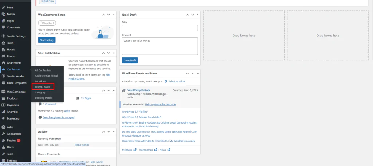Open the Media library icon
Viewport: 373px width, 166px height.
3,14
